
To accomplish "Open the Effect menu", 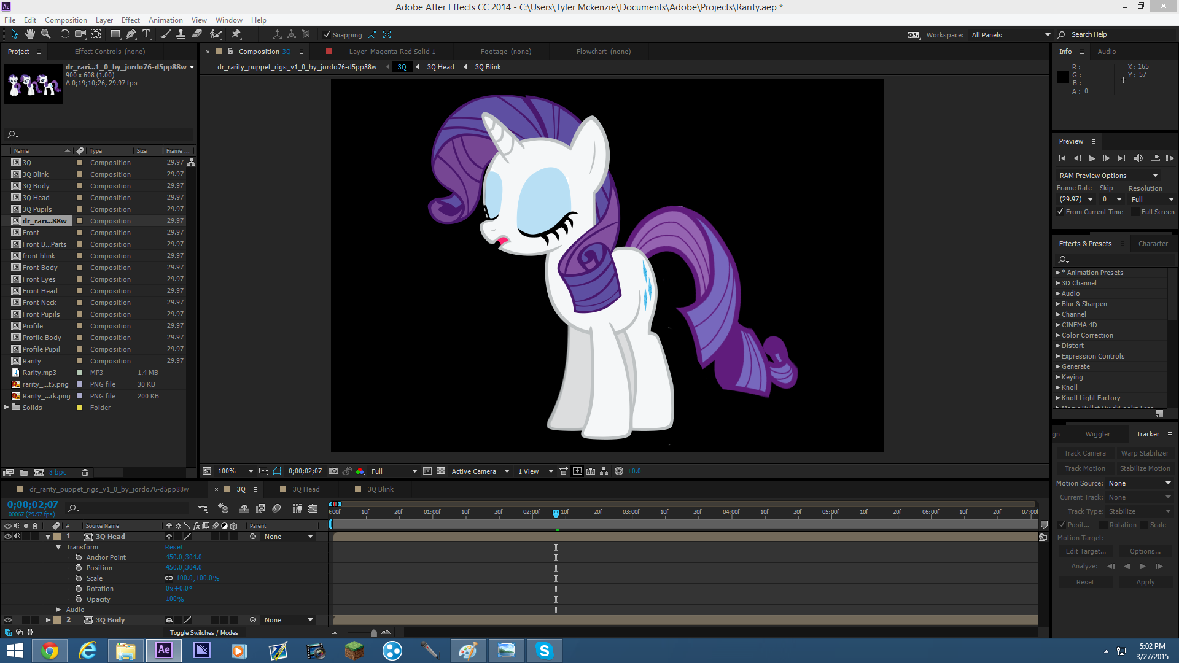I will (x=130, y=20).
